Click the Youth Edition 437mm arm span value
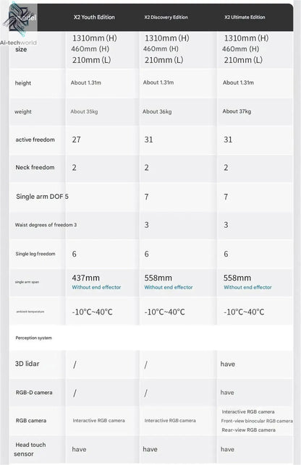The width and height of the screenshot is (301, 465). tap(86, 278)
